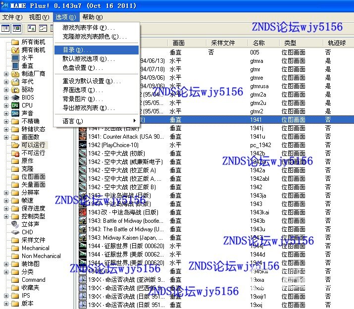354x309 pixels.
Task: Sort by the 画面 column header
Action: pyautogui.click(x=187, y=43)
